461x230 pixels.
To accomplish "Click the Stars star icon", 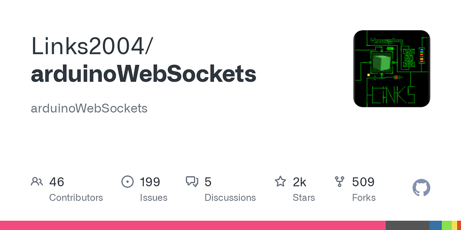I will pyautogui.click(x=280, y=182).
